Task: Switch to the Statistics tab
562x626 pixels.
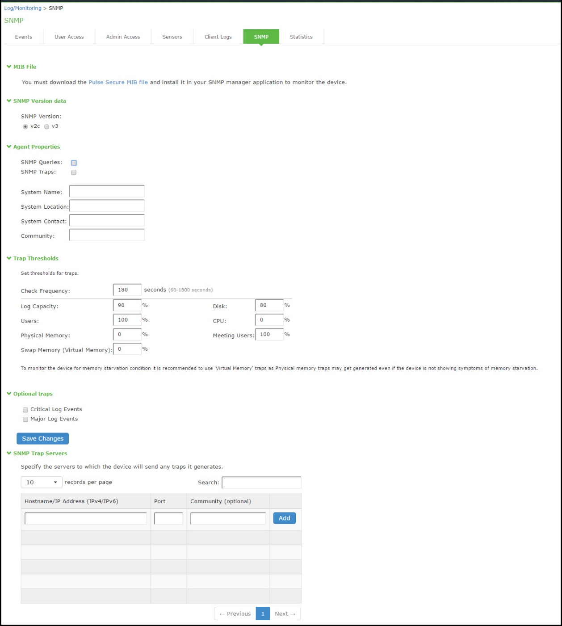Action: [301, 37]
